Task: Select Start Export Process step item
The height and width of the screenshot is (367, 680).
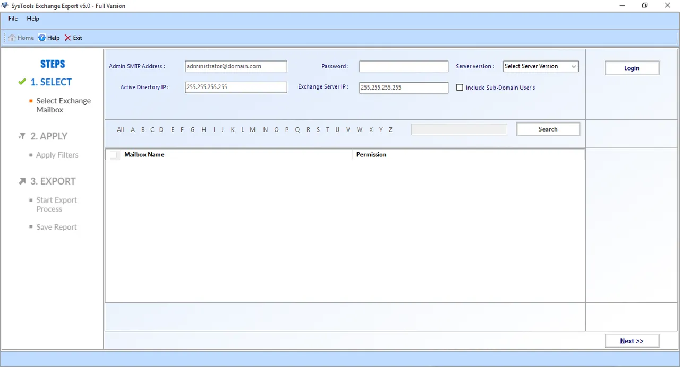Action: point(56,205)
